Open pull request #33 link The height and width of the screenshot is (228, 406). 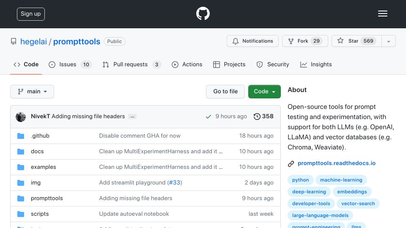point(175,182)
